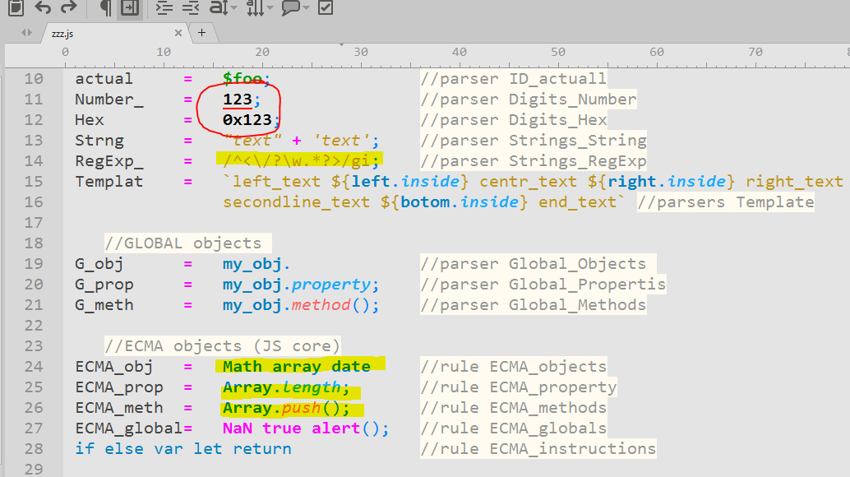Increase line indent using toolbar icon

(x=164, y=8)
